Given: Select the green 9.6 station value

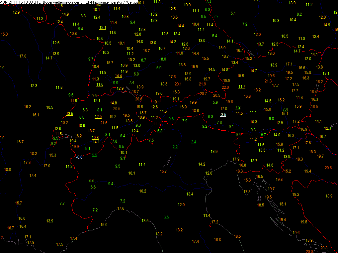Looking at the screenshot, I should [71, 95].
